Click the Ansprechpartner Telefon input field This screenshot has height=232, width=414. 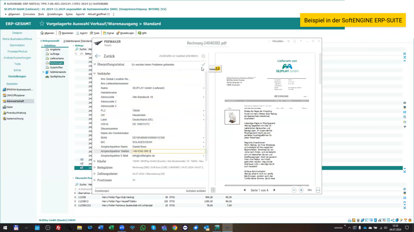click(x=168, y=151)
